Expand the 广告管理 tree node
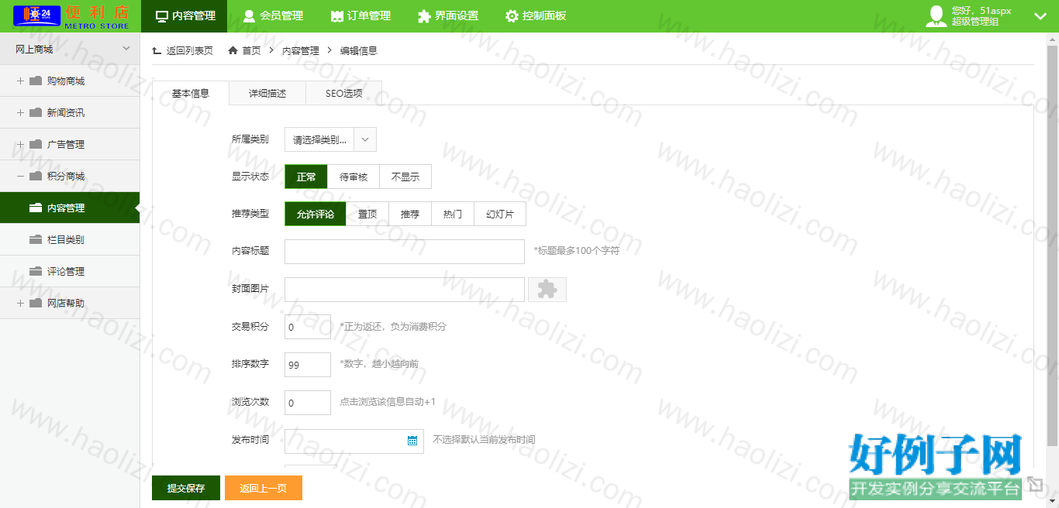Viewport: 1059px width, 508px height. tap(20, 144)
